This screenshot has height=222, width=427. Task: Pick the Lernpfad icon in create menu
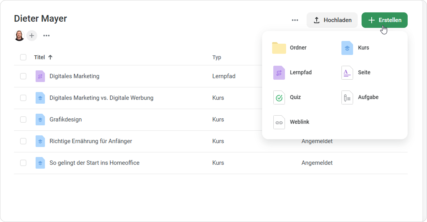(x=279, y=73)
